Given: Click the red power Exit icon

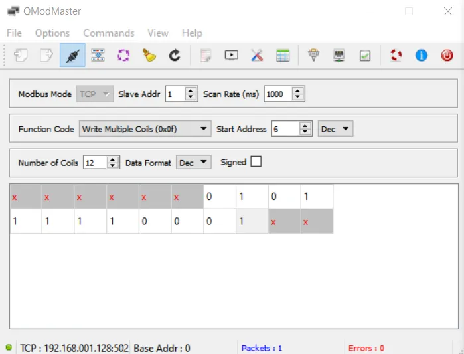Looking at the screenshot, I should [447, 56].
